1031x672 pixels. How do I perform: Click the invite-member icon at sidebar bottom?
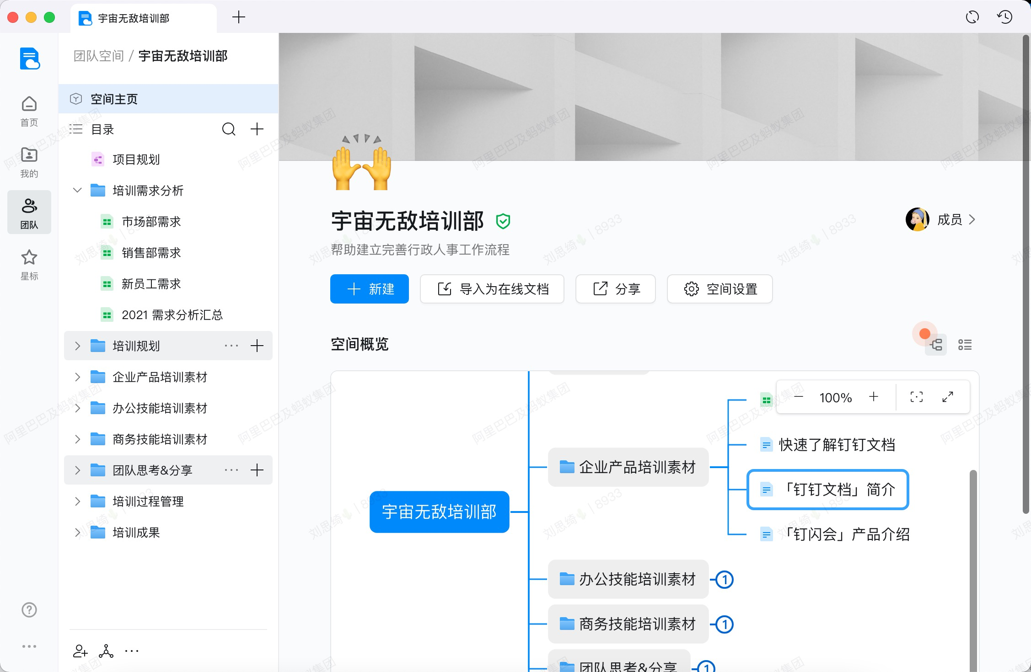80,651
